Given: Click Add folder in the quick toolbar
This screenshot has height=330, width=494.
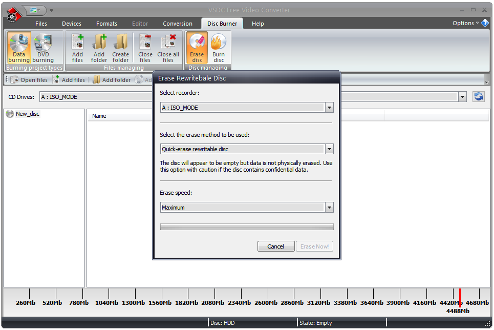Looking at the screenshot, I should (112, 80).
